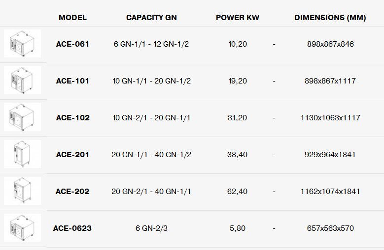This screenshot has height=250, width=384.
Task: Open the ACE-202 oven thumbnail image
Action: (x=22, y=191)
